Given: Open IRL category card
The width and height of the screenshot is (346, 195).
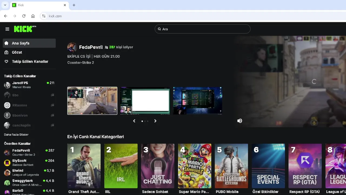Looking at the screenshot, I should click(121, 166).
